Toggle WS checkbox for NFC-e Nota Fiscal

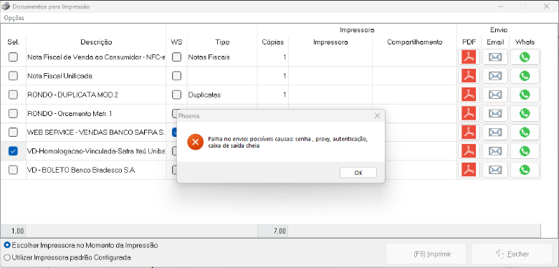pyautogui.click(x=176, y=57)
